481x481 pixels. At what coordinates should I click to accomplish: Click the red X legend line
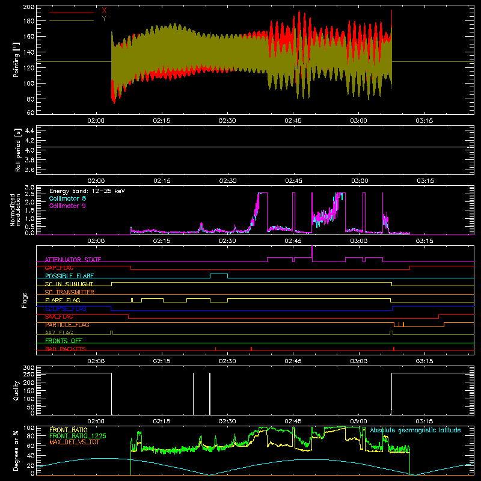pyautogui.click(x=72, y=13)
